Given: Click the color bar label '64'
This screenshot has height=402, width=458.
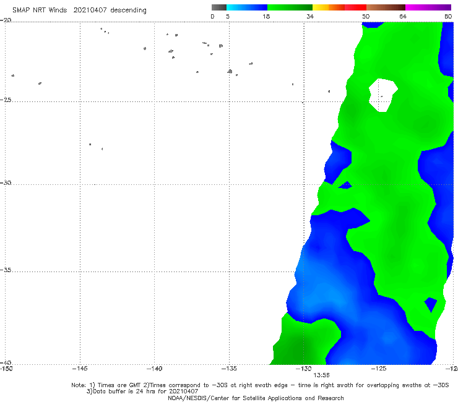Looking at the screenshot, I should pos(403,17).
